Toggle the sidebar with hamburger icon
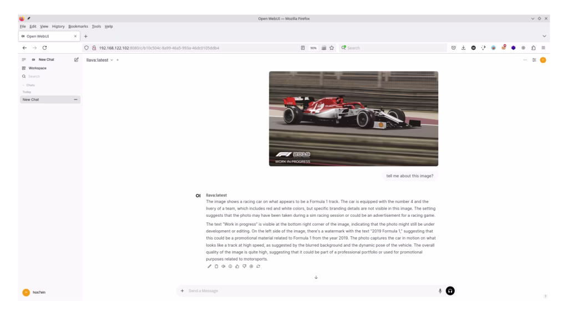 coord(24,59)
